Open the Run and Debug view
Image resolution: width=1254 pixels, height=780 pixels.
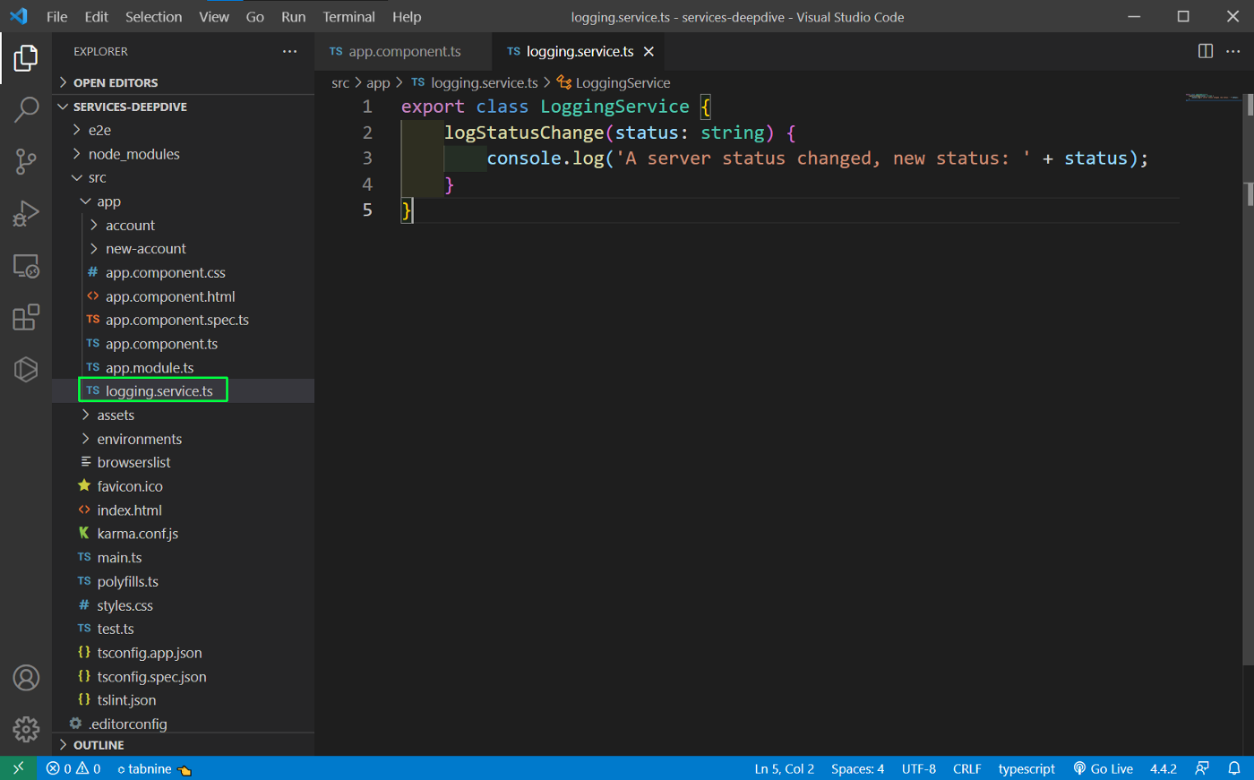(x=26, y=213)
